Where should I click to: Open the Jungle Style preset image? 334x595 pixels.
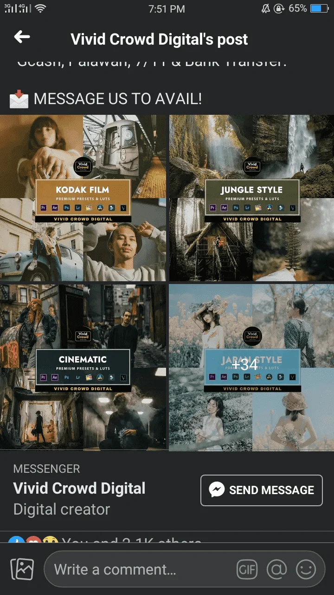click(x=251, y=198)
